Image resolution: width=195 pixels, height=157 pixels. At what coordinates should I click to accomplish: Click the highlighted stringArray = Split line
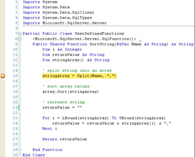79,76
